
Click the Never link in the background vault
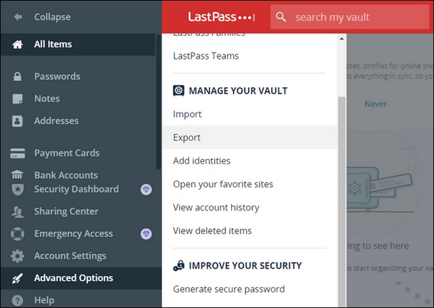(x=376, y=104)
